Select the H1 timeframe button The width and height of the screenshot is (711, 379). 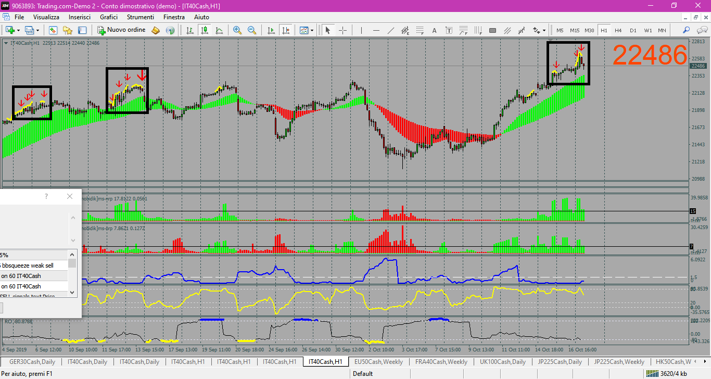[604, 30]
